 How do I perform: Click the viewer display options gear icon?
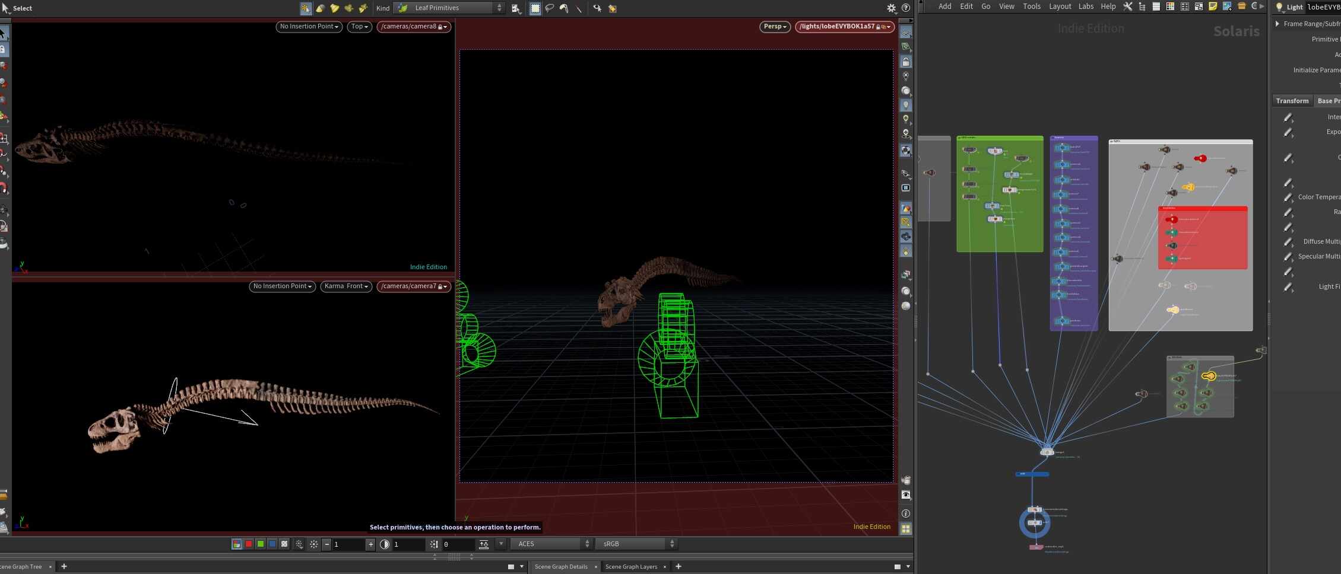pyautogui.click(x=891, y=8)
